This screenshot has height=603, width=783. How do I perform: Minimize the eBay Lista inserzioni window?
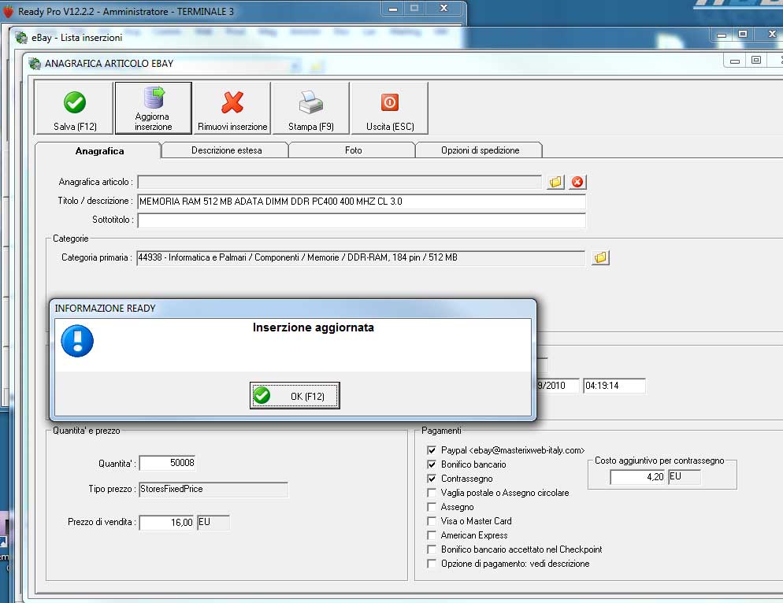[722, 35]
